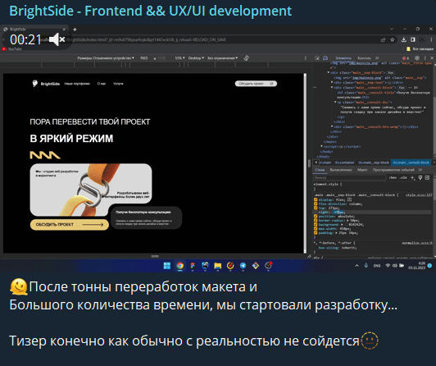Uncheck the padding property checkbox
This screenshot has height=366, width=436.
(x=316, y=233)
